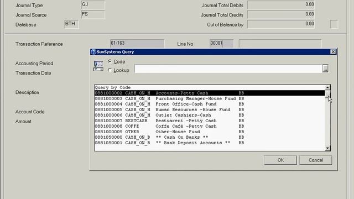
Task: Click the Transaction Reference field 01-163
Action: tap(137, 43)
